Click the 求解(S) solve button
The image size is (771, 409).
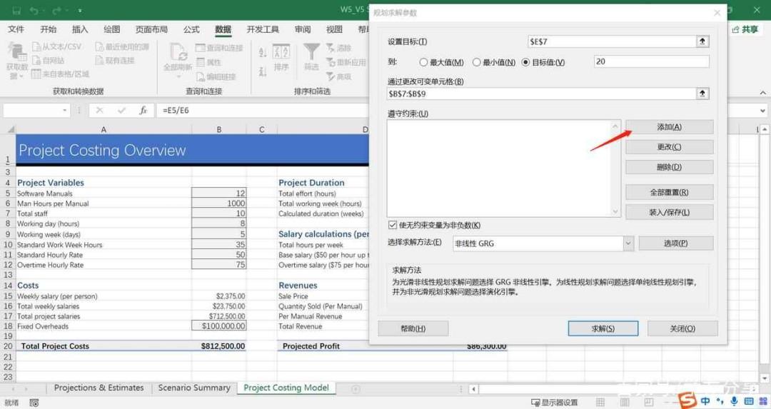coord(603,328)
